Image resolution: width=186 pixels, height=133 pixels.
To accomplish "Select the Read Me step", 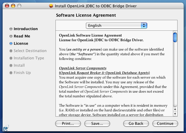I will pyautogui.click(x=22, y=36).
